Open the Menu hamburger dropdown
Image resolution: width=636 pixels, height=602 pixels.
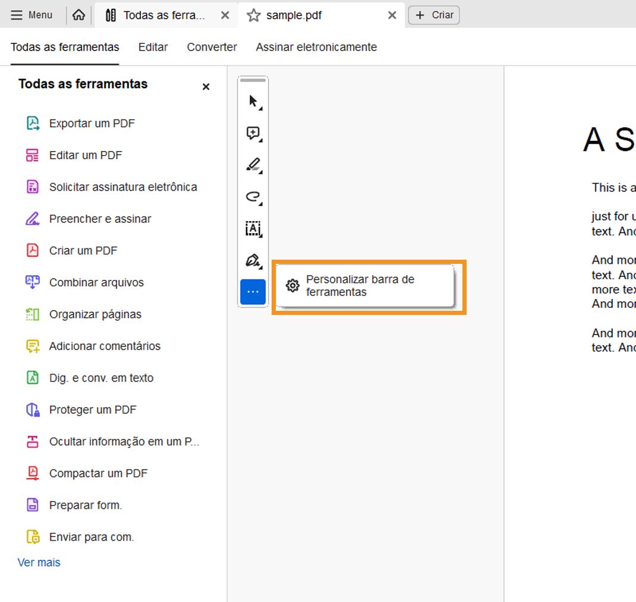32,15
